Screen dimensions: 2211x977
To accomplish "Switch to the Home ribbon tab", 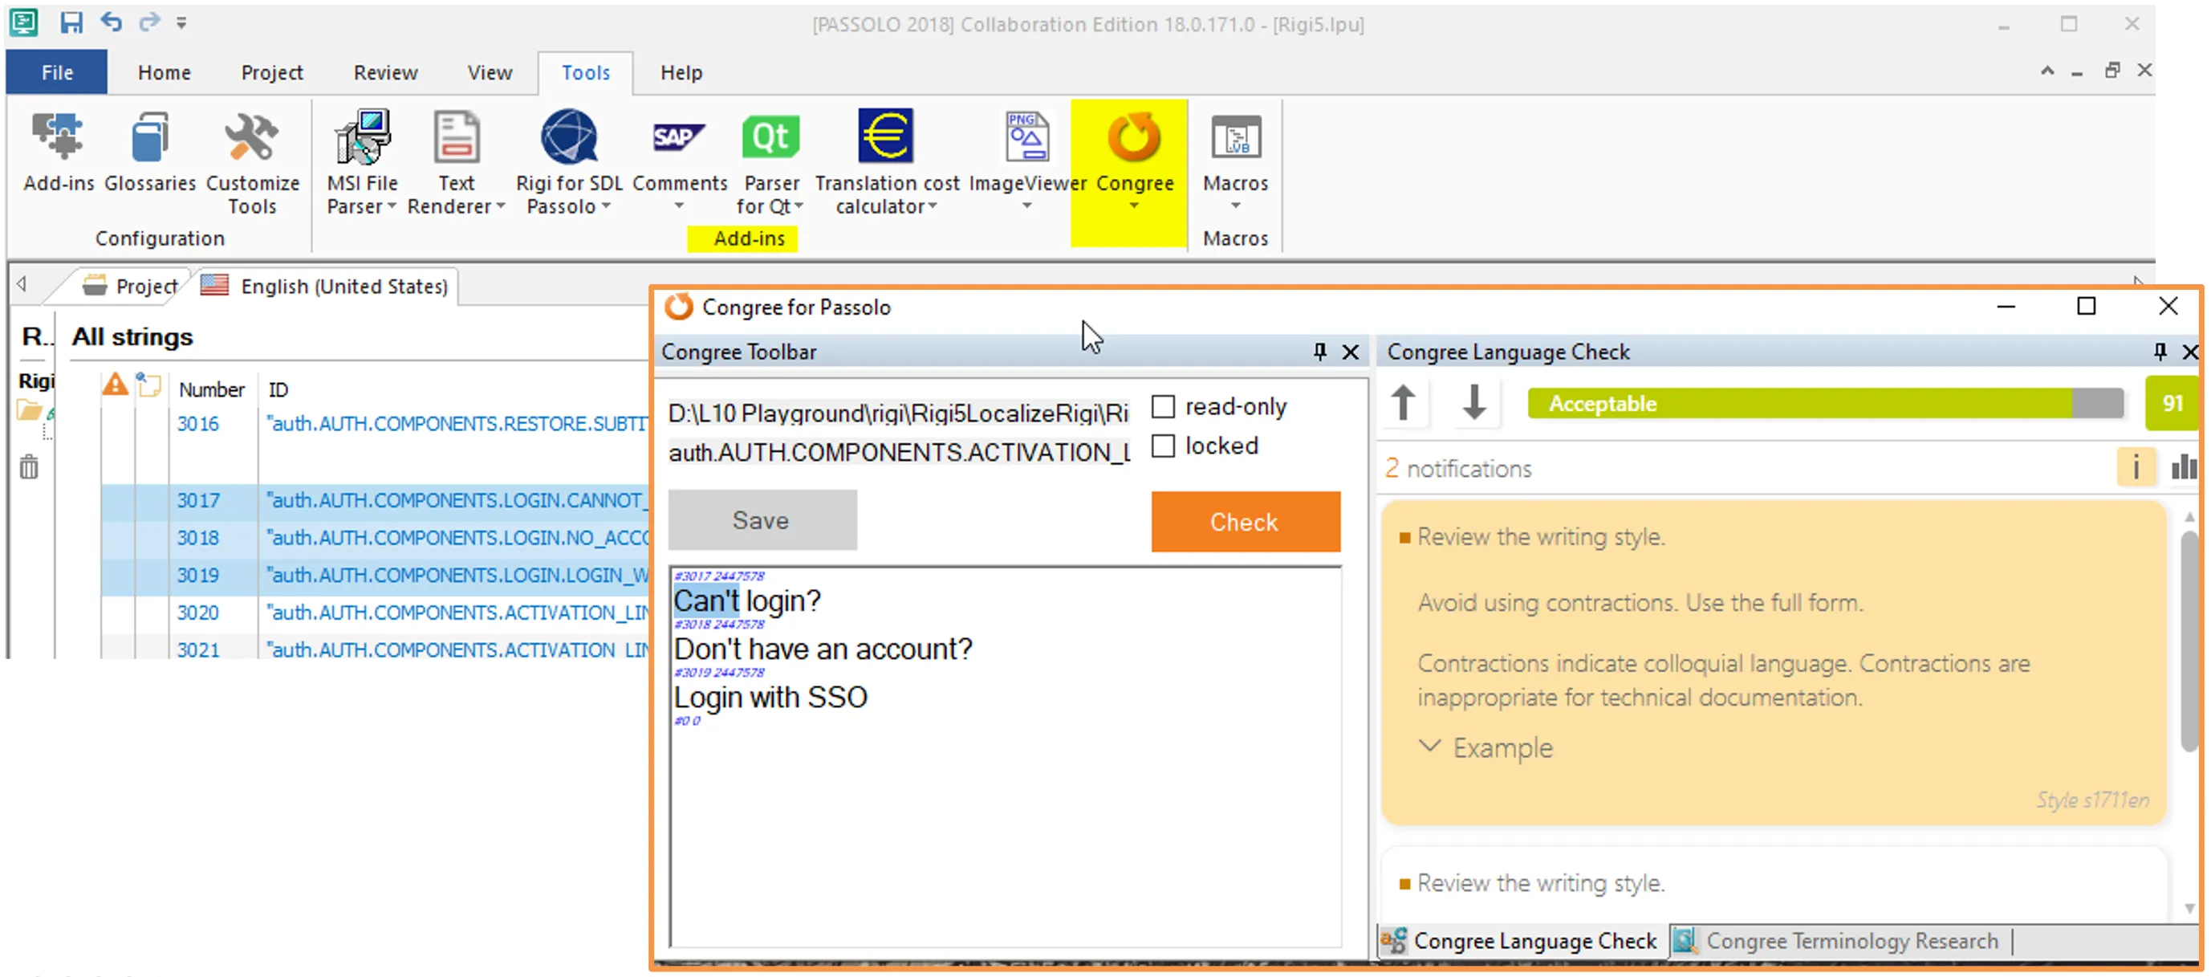I will (164, 73).
